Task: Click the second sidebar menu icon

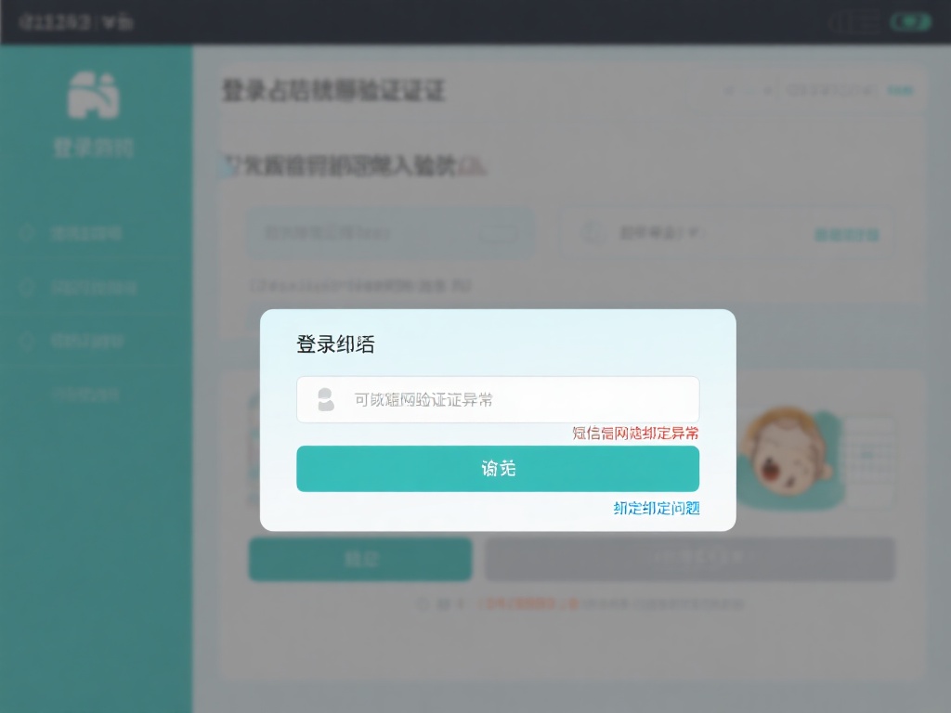Action: point(28,288)
